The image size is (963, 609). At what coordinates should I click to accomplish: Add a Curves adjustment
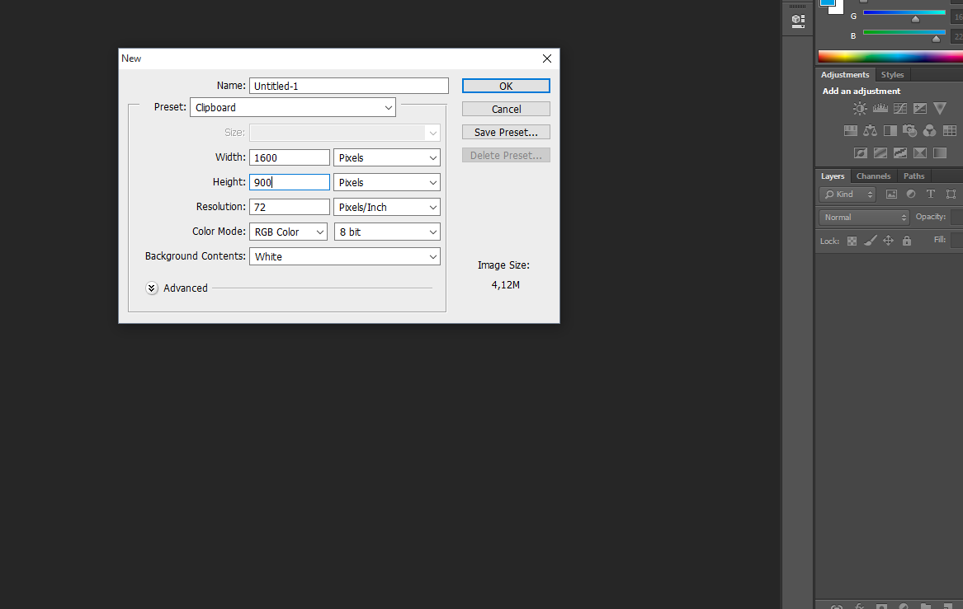pyautogui.click(x=899, y=109)
